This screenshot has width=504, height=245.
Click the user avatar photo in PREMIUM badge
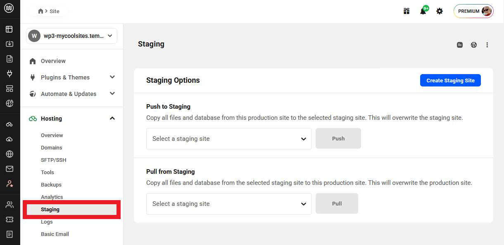[487, 11]
